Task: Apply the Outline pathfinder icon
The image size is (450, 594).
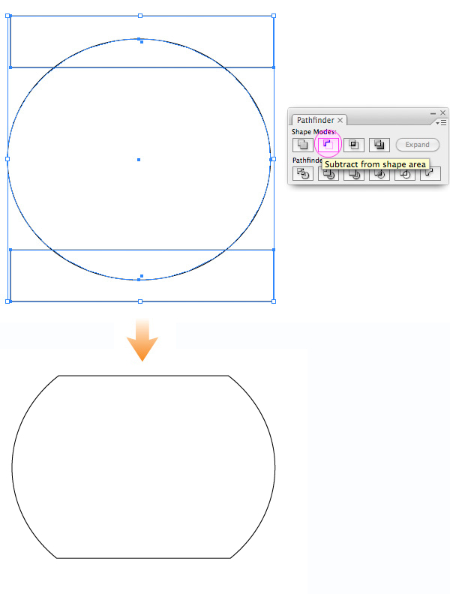Action: (405, 174)
